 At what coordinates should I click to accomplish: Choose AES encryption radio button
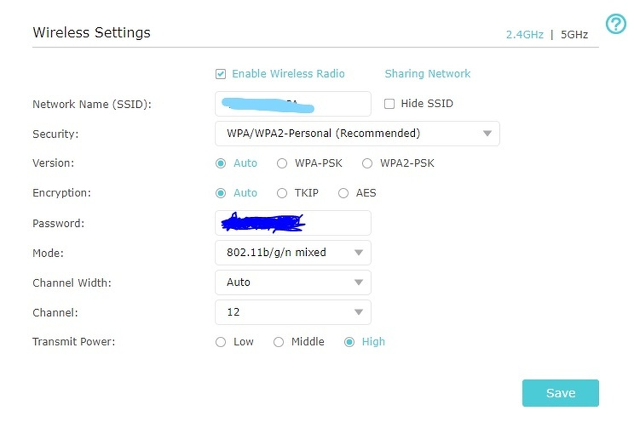click(x=343, y=193)
